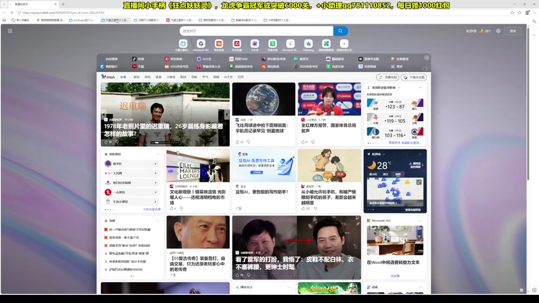The width and height of the screenshot is (539, 303).
Task: Follow the 新学社 suggested source
Action: tap(156, 164)
